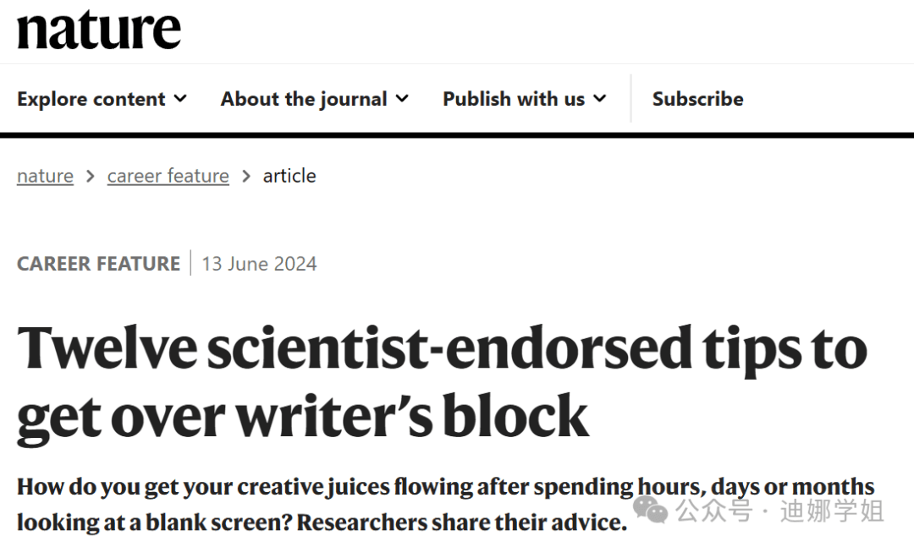The height and width of the screenshot is (547, 914).
Task: Open the Explore content menu label
Action: coord(91,99)
